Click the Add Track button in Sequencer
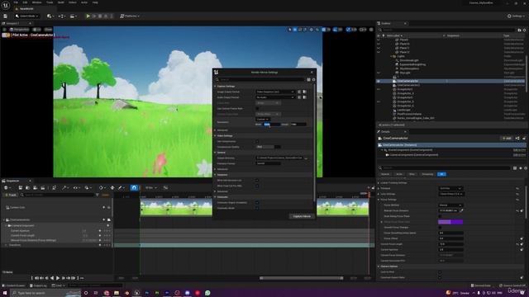The image size is (529, 297). [x=10, y=195]
